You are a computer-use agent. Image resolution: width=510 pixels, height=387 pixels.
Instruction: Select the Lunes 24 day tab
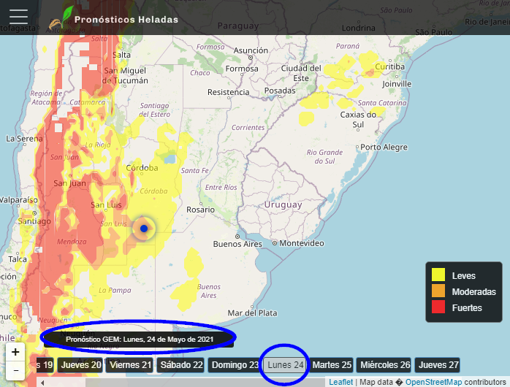[285, 365]
